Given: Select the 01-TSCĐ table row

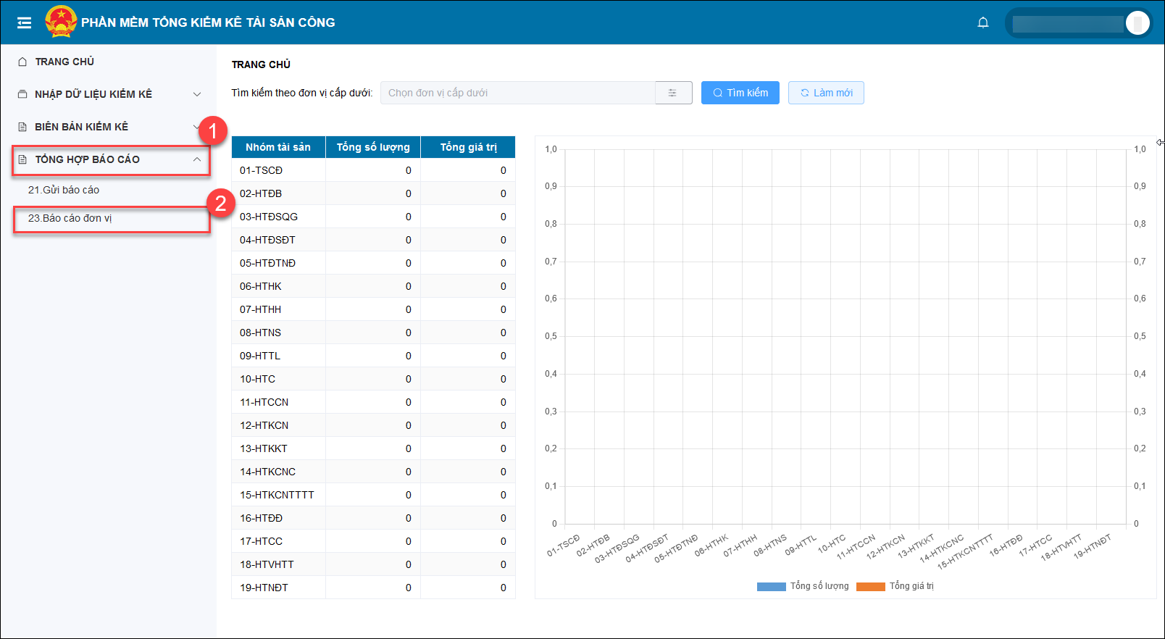Looking at the screenshot, I should 373,170.
